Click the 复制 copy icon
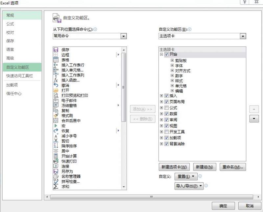This screenshot has height=212, width=263. (56, 110)
